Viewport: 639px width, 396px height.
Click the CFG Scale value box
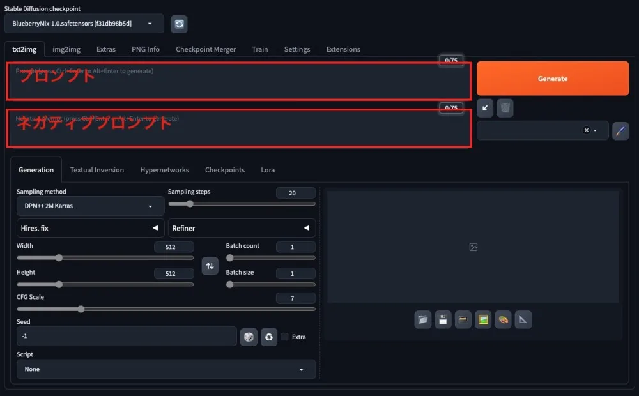click(296, 298)
